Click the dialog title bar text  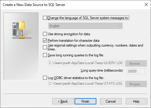coord(34,5)
